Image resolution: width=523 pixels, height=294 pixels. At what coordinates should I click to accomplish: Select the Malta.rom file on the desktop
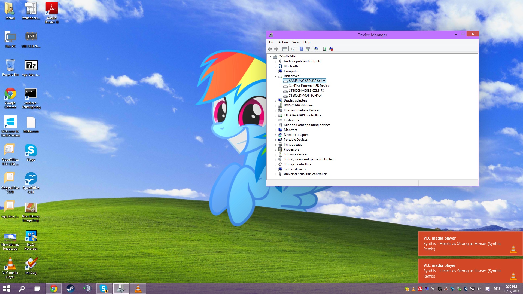31,124
